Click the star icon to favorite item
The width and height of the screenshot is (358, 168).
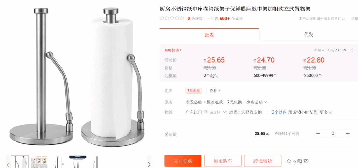pyautogui.click(x=289, y=161)
